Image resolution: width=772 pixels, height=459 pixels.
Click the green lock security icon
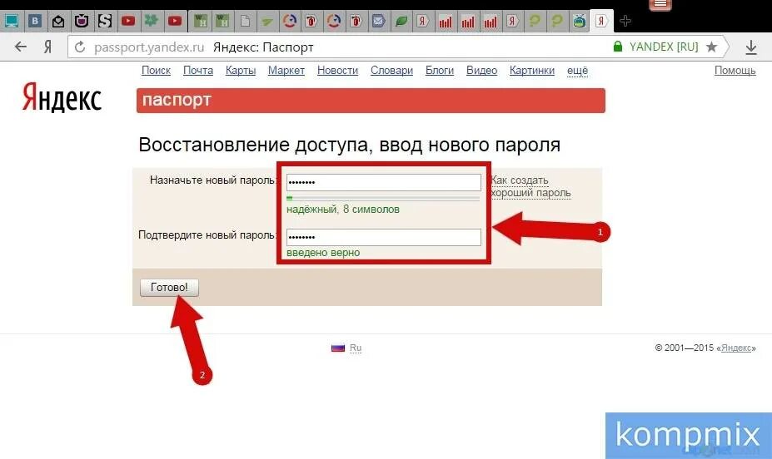617,47
